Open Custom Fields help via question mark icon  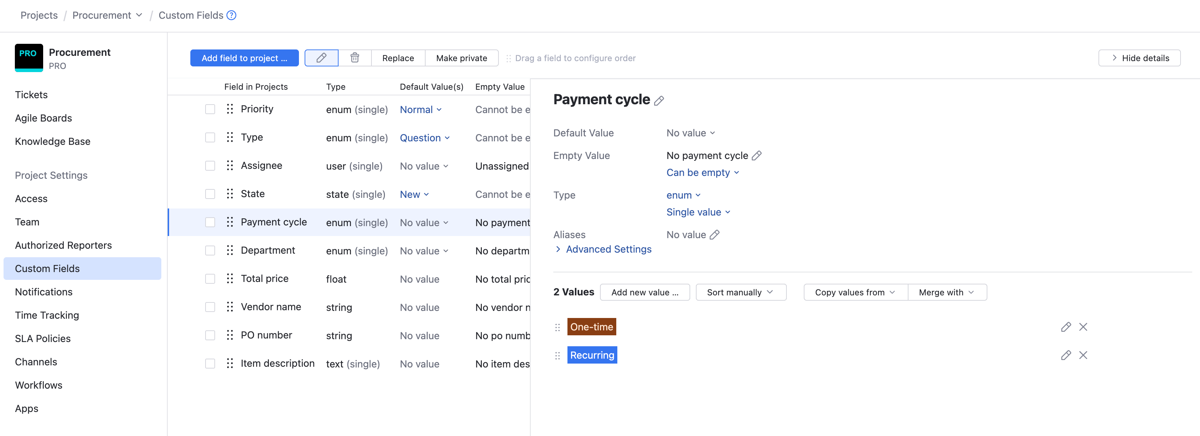coord(231,15)
